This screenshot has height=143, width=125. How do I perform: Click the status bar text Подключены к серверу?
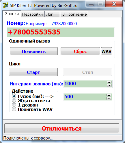coord(28,138)
